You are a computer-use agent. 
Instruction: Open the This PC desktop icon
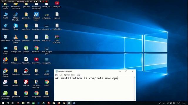pos(6,15)
